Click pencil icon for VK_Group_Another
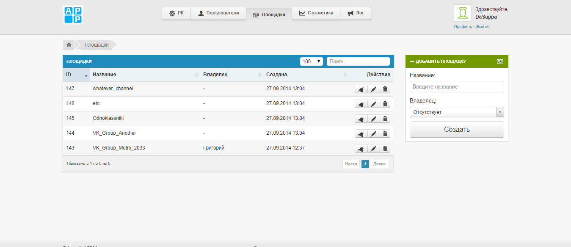The width and height of the screenshot is (571, 247). [373, 134]
